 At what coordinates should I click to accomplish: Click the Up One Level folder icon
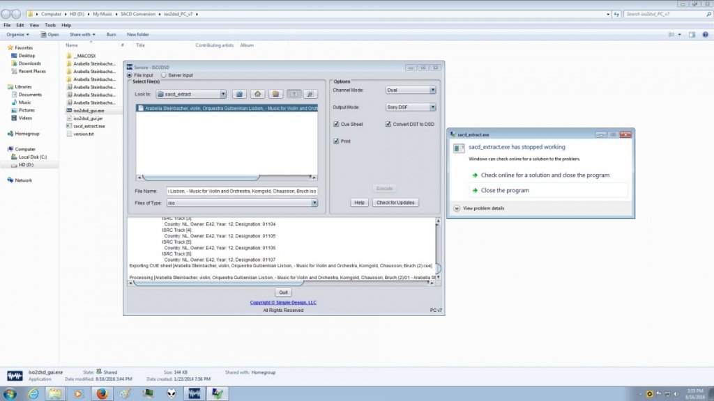tap(239, 94)
